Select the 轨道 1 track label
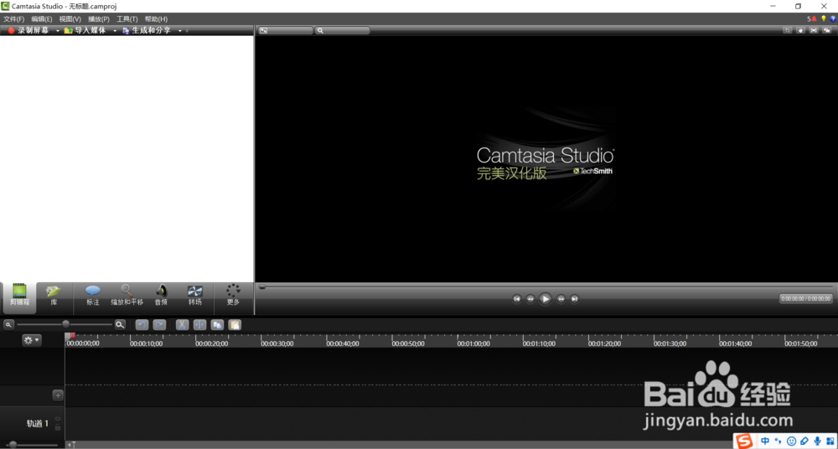Viewport: 838px width, 449px height. [x=38, y=423]
